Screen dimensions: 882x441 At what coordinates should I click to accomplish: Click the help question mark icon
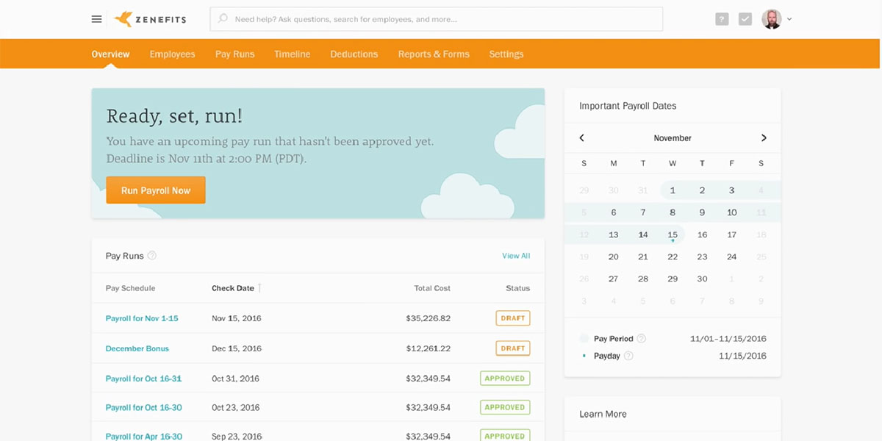tap(722, 19)
